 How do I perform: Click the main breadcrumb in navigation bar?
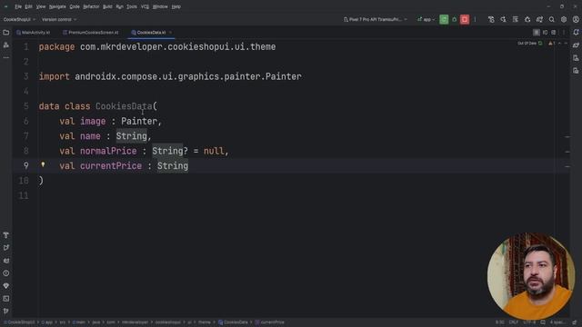[x=79, y=322]
